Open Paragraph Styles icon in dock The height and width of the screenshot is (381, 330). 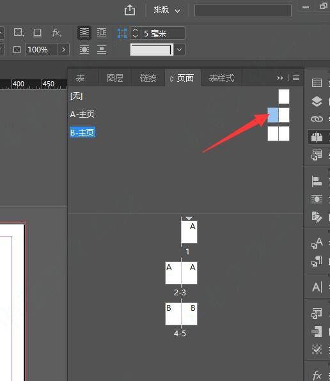pyautogui.click(x=317, y=261)
